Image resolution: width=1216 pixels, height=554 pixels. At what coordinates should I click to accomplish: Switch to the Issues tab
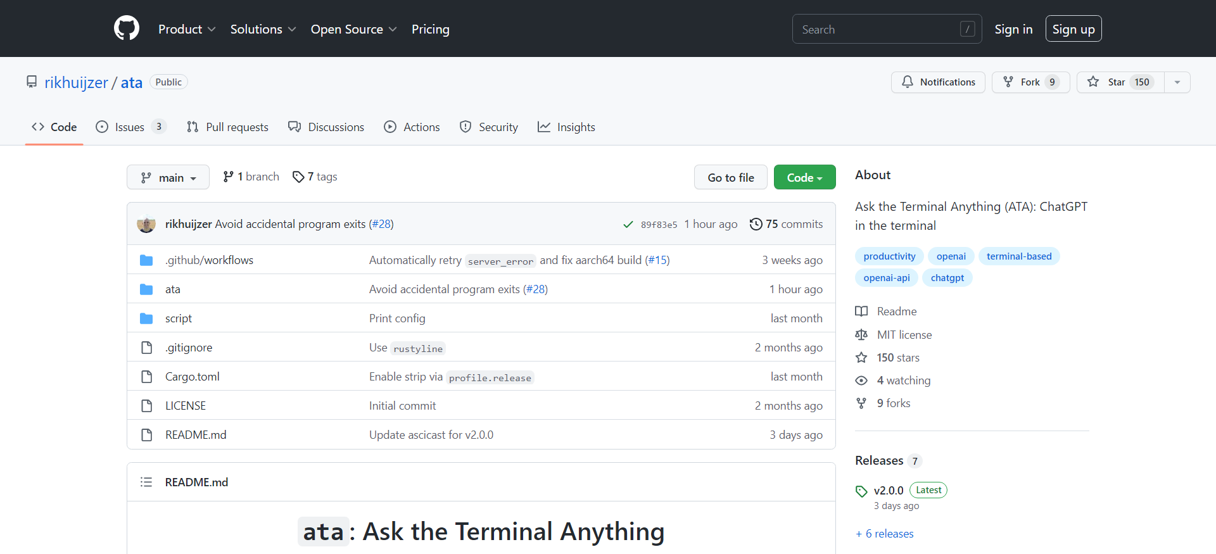coord(130,127)
